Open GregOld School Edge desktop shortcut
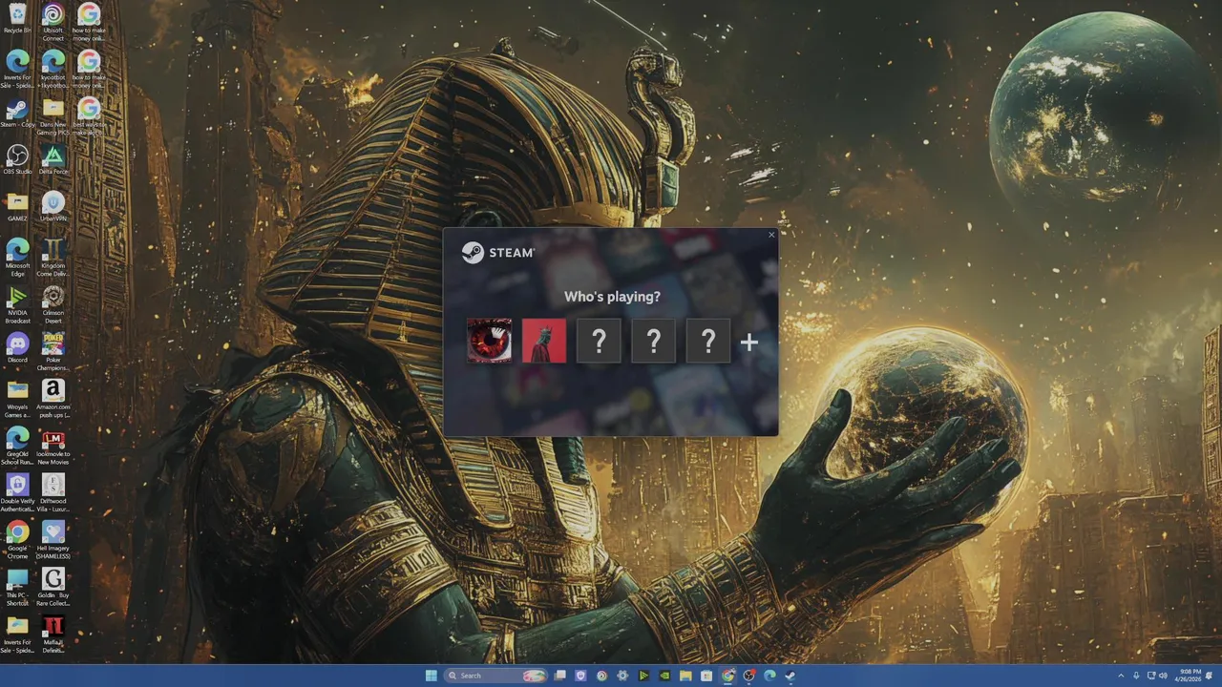 pyautogui.click(x=17, y=445)
